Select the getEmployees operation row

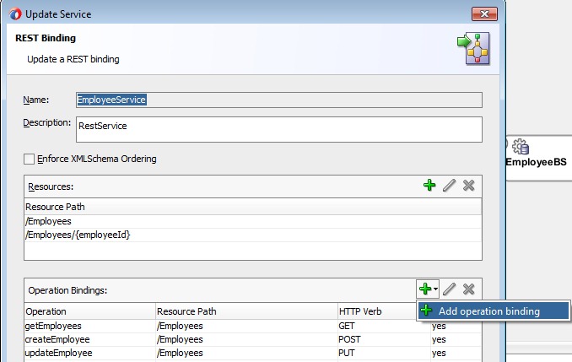click(x=90, y=327)
